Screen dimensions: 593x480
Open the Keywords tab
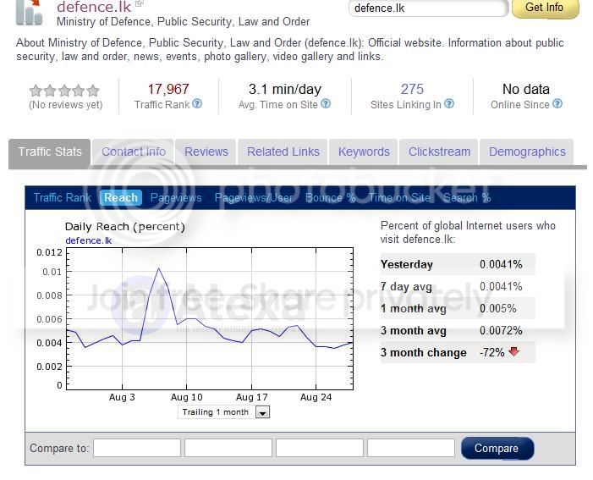click(364, 152)
